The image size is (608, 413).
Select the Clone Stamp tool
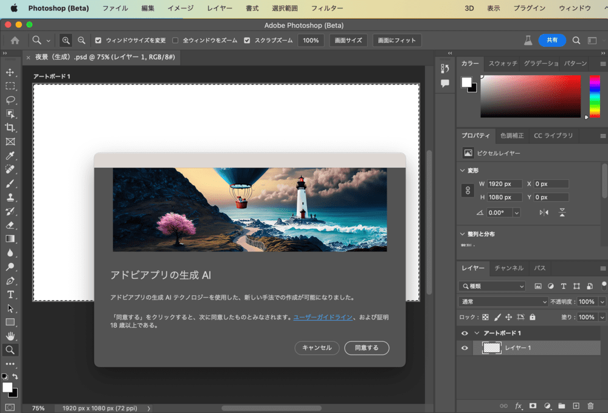(10, 197)
